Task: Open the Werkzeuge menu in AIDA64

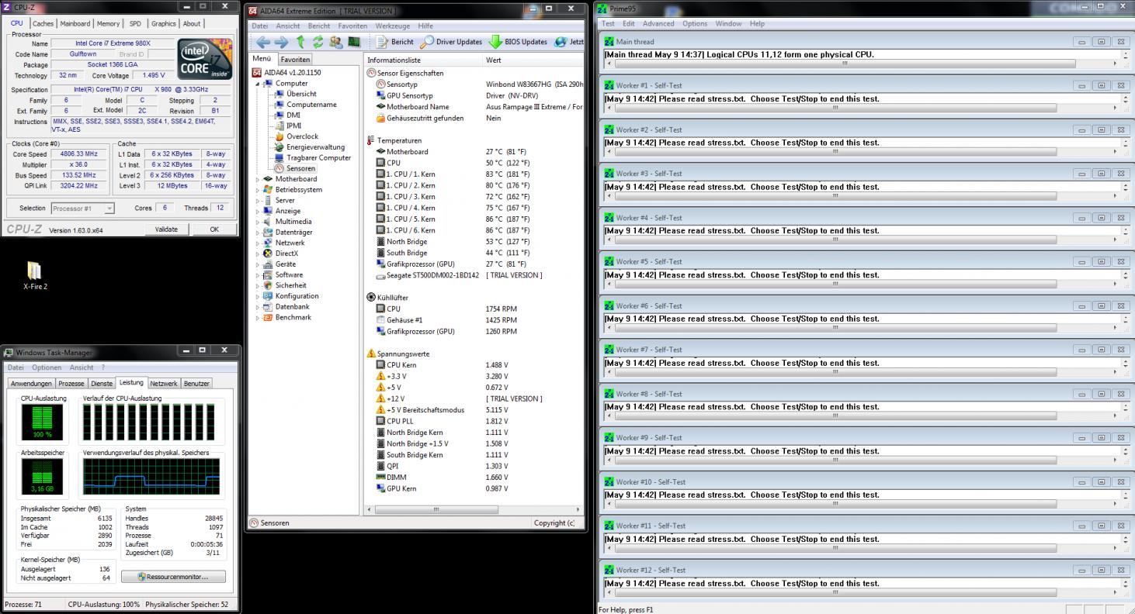Action: tap(393, 26)
